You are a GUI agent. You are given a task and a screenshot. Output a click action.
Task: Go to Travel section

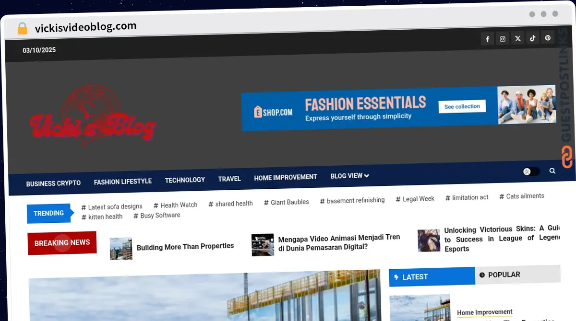(229, 179)
